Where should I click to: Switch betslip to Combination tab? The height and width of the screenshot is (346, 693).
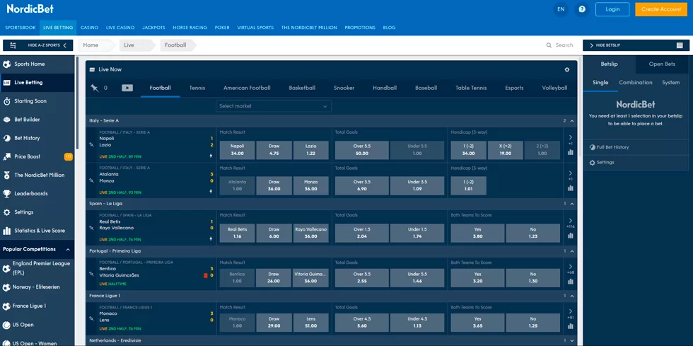coord(636,83)
